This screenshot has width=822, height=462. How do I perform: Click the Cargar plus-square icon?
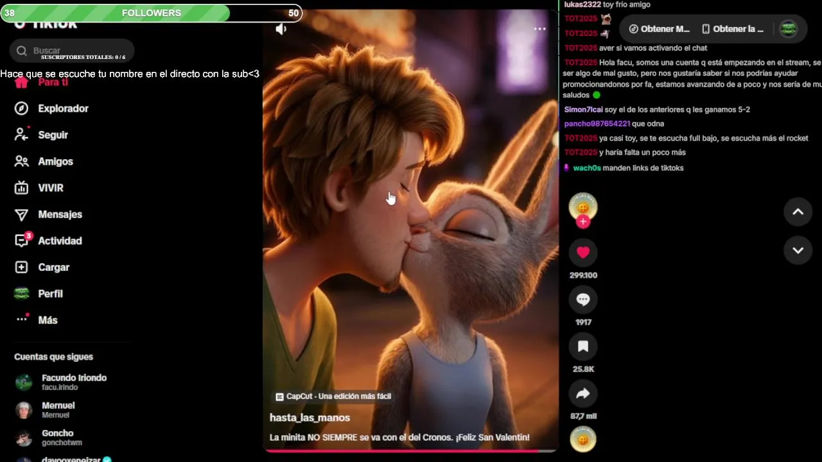tap(21, 267)
